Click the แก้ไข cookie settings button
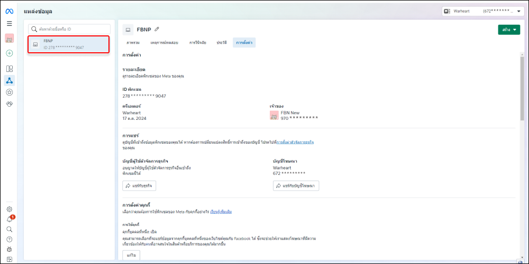Image resolution: width=529 pixels, height=264 pixels. pos(131,255)
